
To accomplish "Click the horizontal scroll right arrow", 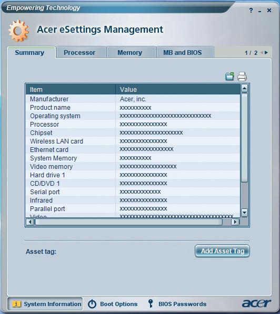I will tap(235, 222).
